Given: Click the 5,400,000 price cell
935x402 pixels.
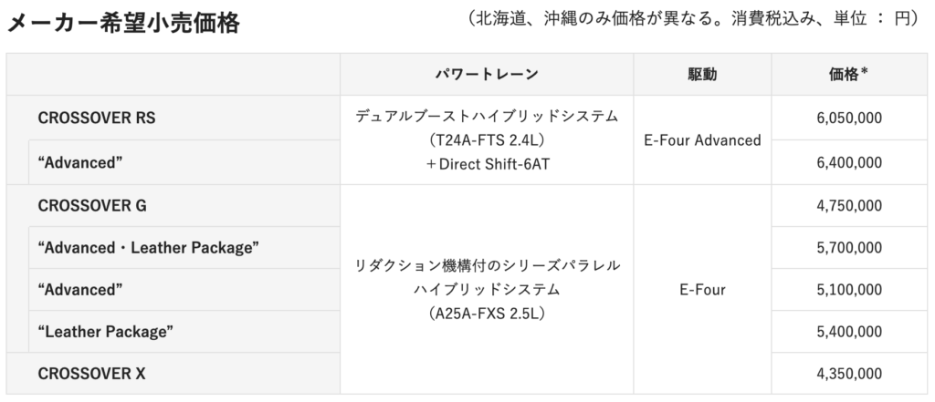Looking at the screenshot, I should (x=850, y=332).
